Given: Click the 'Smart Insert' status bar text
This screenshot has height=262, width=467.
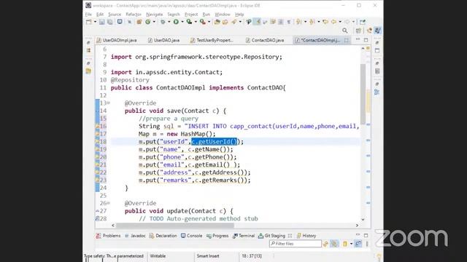Looking at the screenshot, I should point(208,255).
